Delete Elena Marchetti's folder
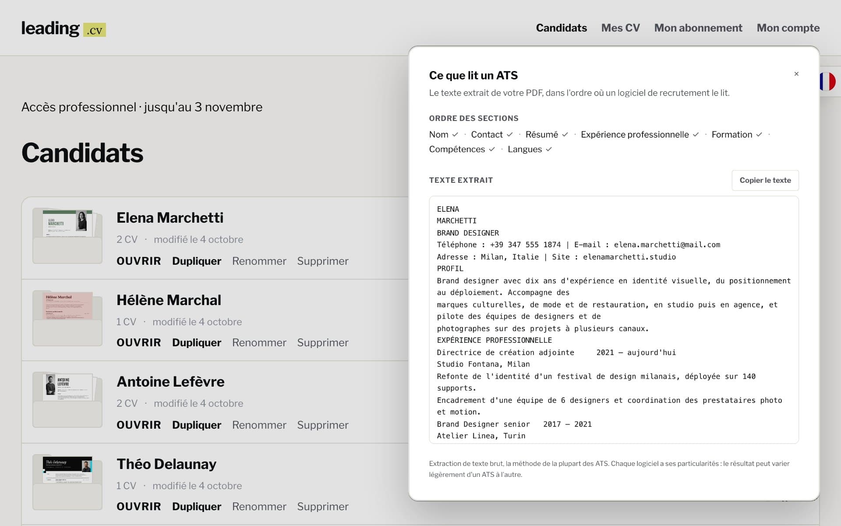 coord(323,261)
